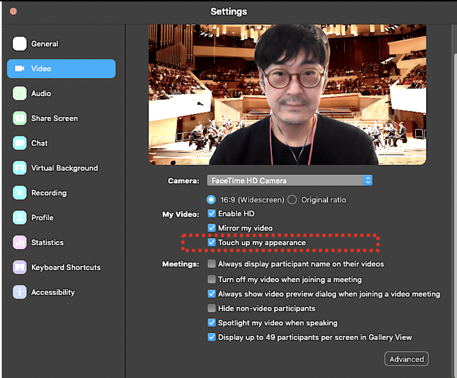457x378 pixels.
Task: Uncheck Mirror my video
Action: [212, 228]
